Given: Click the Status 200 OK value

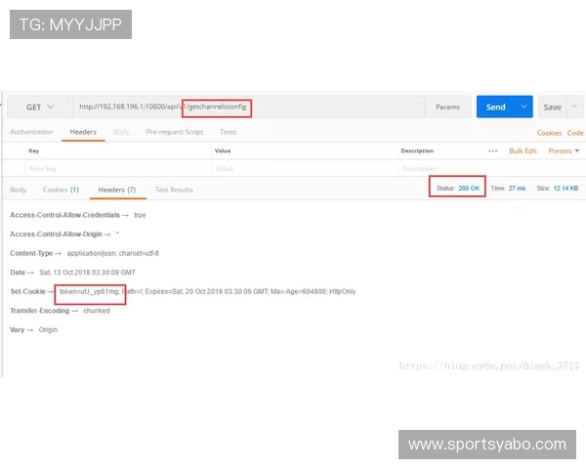Looking at the screenshot, I should click(469, 189).
